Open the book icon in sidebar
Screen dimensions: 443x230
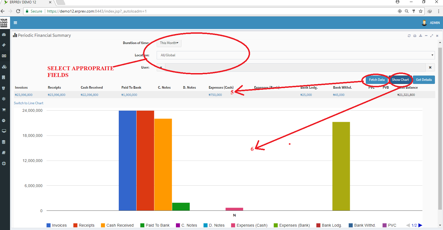coord(4,152)
